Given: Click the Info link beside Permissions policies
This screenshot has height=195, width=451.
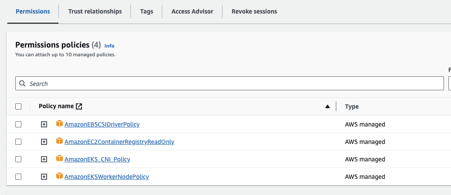Looking at the screenshot, I should 109,46.
